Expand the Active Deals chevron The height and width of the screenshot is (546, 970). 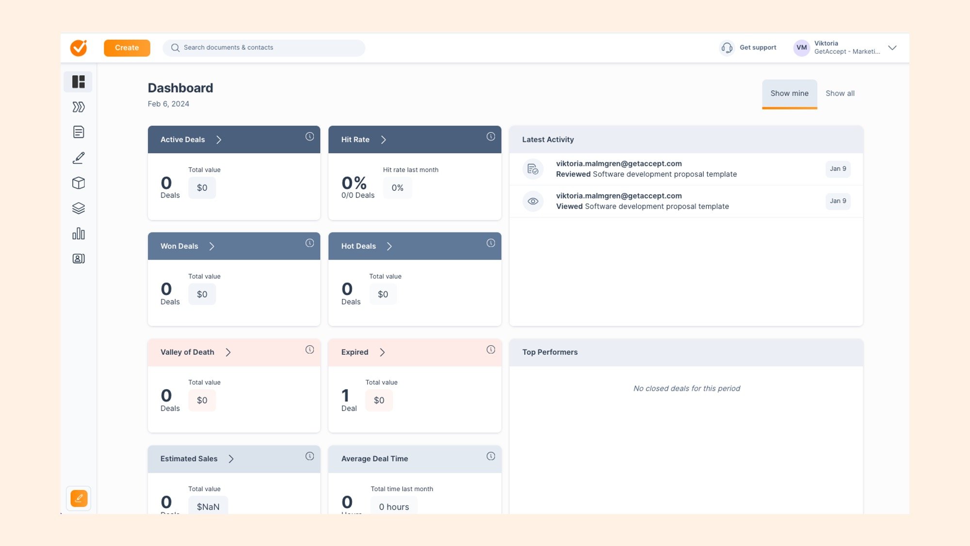219,139
